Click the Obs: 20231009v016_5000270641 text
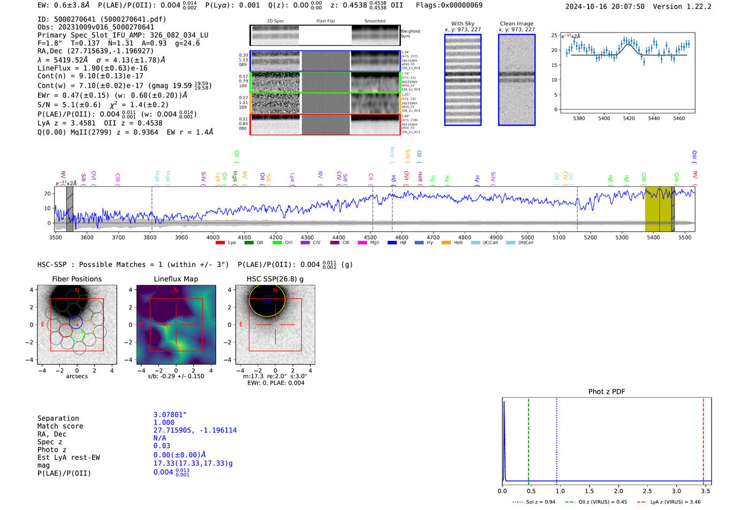749x510 pixels. tap(96, 27)
